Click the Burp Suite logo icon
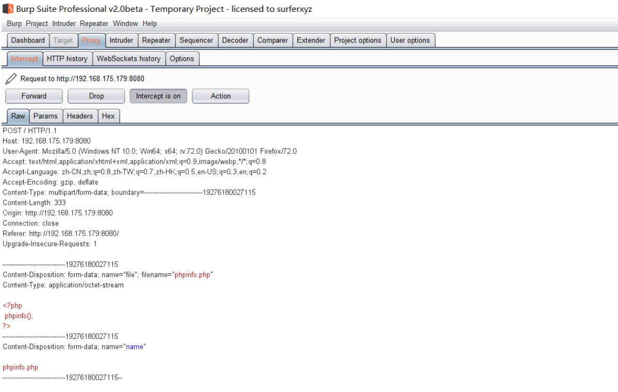Screen dimensions: 618x392 (8, 8)
